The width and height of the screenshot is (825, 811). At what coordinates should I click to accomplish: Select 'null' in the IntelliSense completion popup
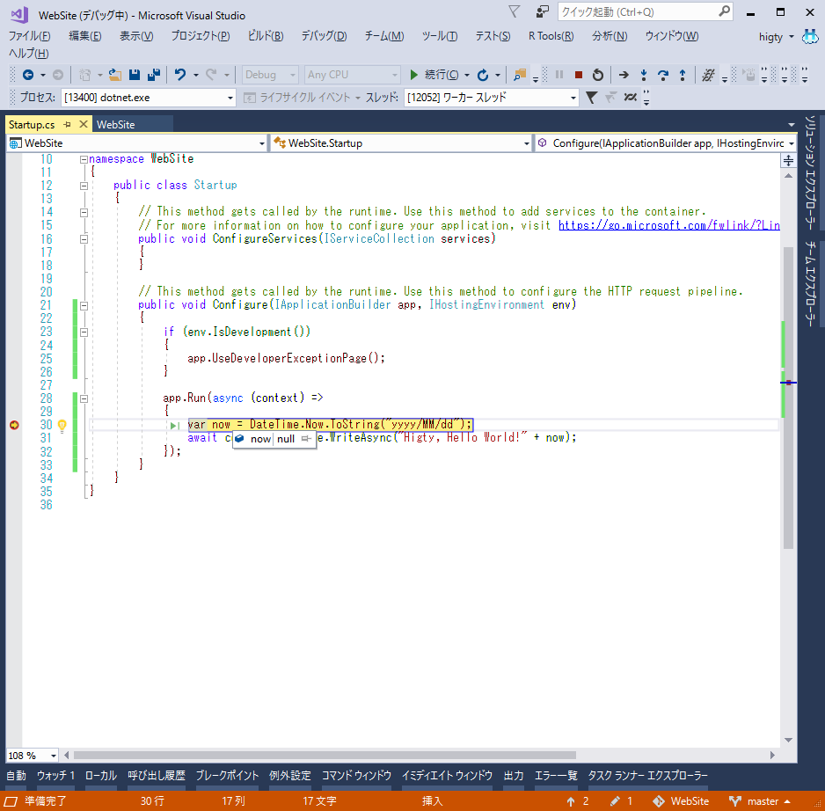[x=285, y=439]
